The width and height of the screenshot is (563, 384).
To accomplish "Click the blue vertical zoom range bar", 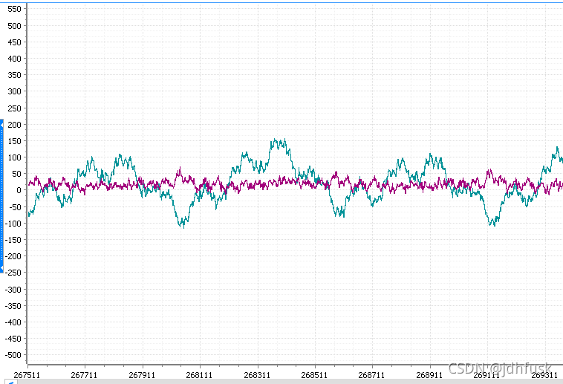I will [x=1, y=196].
